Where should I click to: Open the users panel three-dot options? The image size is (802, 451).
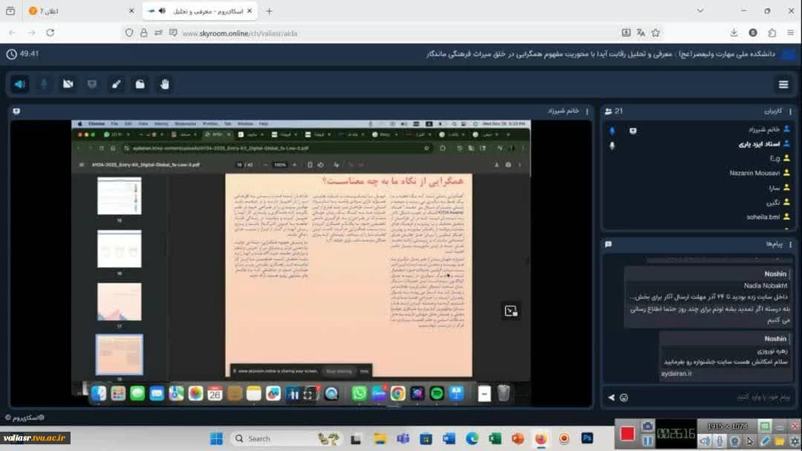tap(789, 111)
